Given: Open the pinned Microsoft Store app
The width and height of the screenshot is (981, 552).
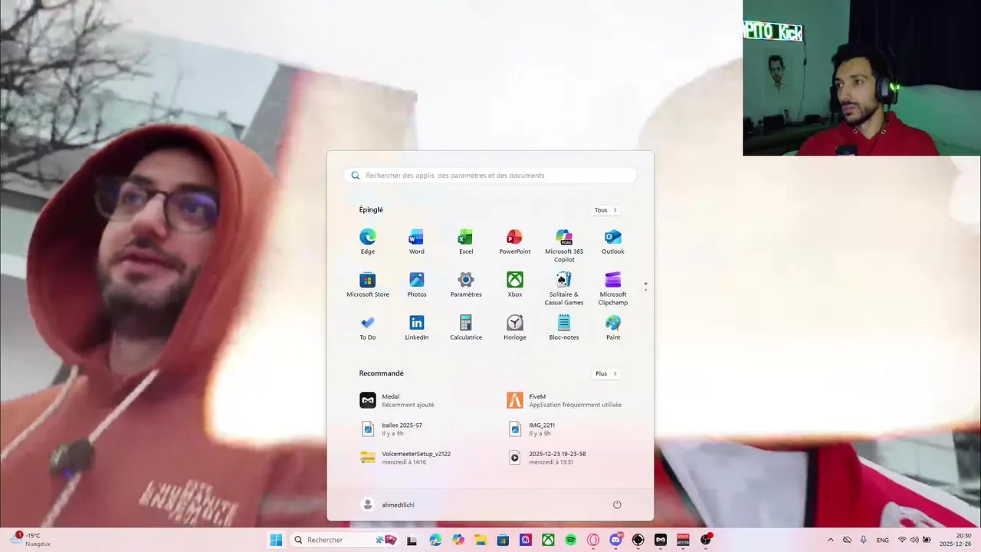Looking at the screenshot, I should point(368,284).
